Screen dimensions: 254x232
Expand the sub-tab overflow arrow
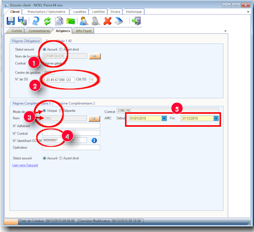(225, 31)
